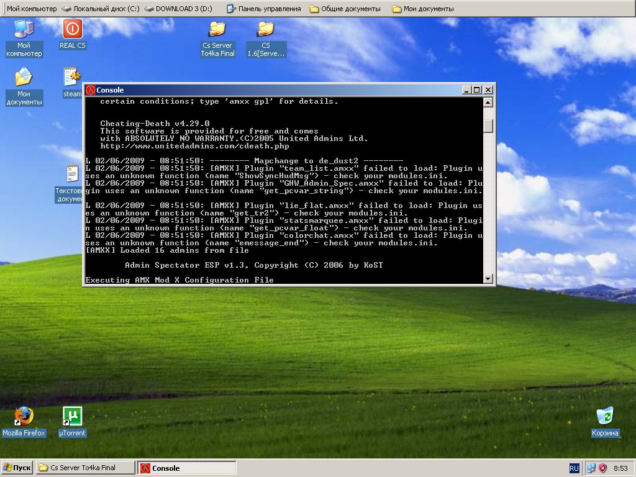Minimize the Console window

tap(466, 90)
